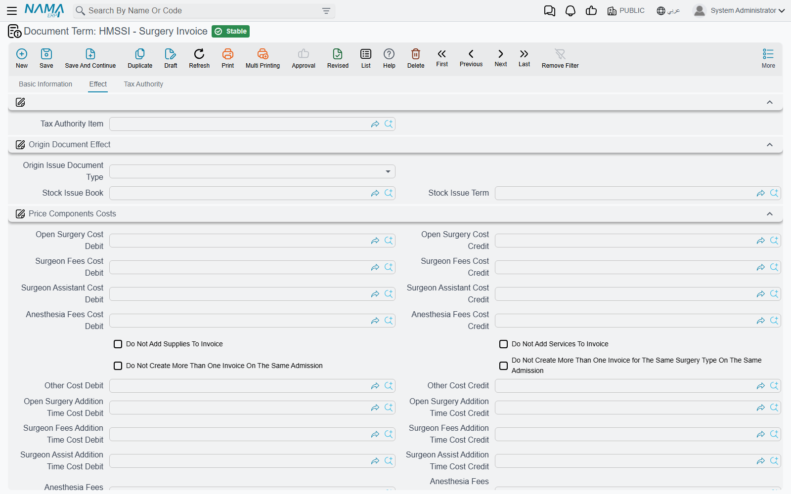The image size is (791, 494).
Task: Open the search filter options icon
Action: (326, 11)
